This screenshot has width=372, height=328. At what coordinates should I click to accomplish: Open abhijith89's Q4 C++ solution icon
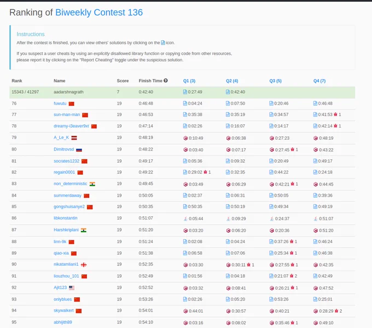(x=316, y=323)
